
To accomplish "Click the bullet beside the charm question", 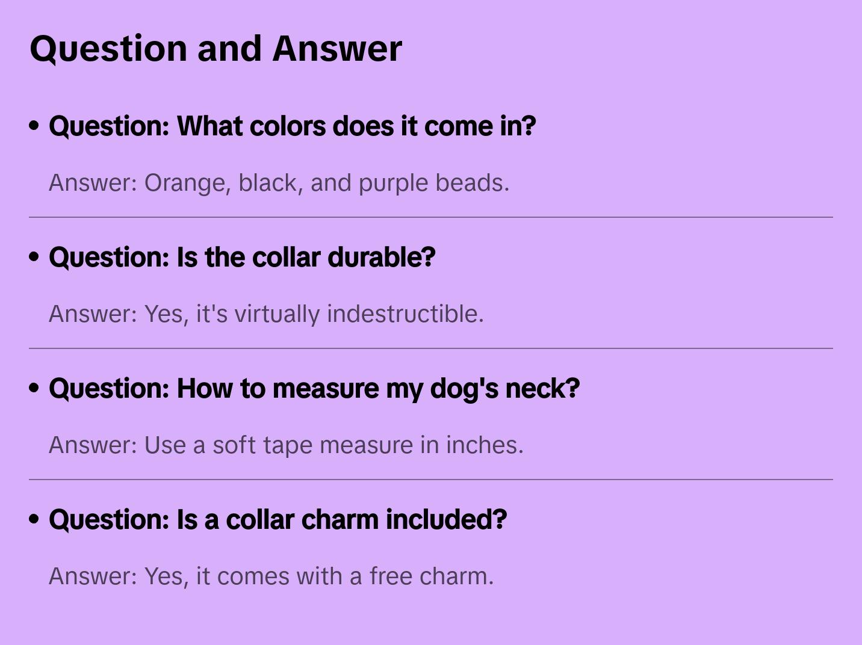I will [34, 519].
